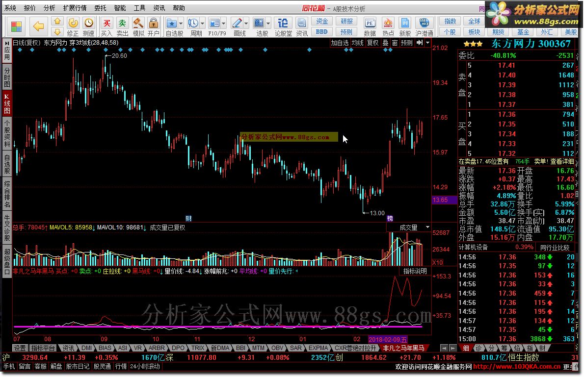This screenshot has width=584, height=377.
Task: Open the 模拟 simulated trading gavel icon
Action: (x=138, y=27)
